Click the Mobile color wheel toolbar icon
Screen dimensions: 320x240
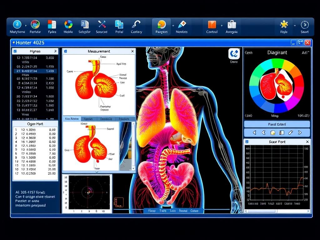[x=68, y=25]
